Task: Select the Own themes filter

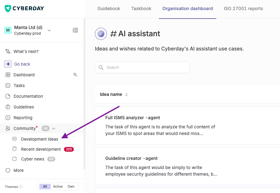Action: (x=71, y=186)
